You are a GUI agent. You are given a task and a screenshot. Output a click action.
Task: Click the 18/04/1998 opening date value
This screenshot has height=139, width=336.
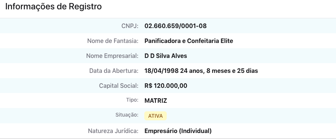(x=161, y=71)
